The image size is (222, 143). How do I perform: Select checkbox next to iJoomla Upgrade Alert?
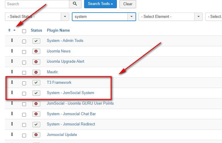24,62
